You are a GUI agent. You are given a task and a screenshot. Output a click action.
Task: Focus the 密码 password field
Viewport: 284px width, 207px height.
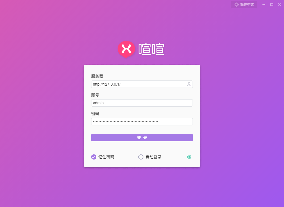click(x=142, y=122)
